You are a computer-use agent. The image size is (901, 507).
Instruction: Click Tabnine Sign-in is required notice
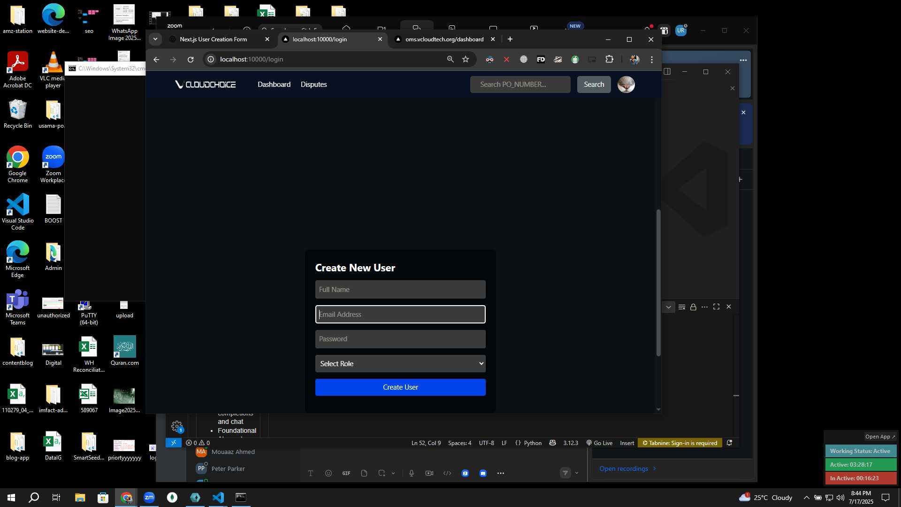point(680,443)
